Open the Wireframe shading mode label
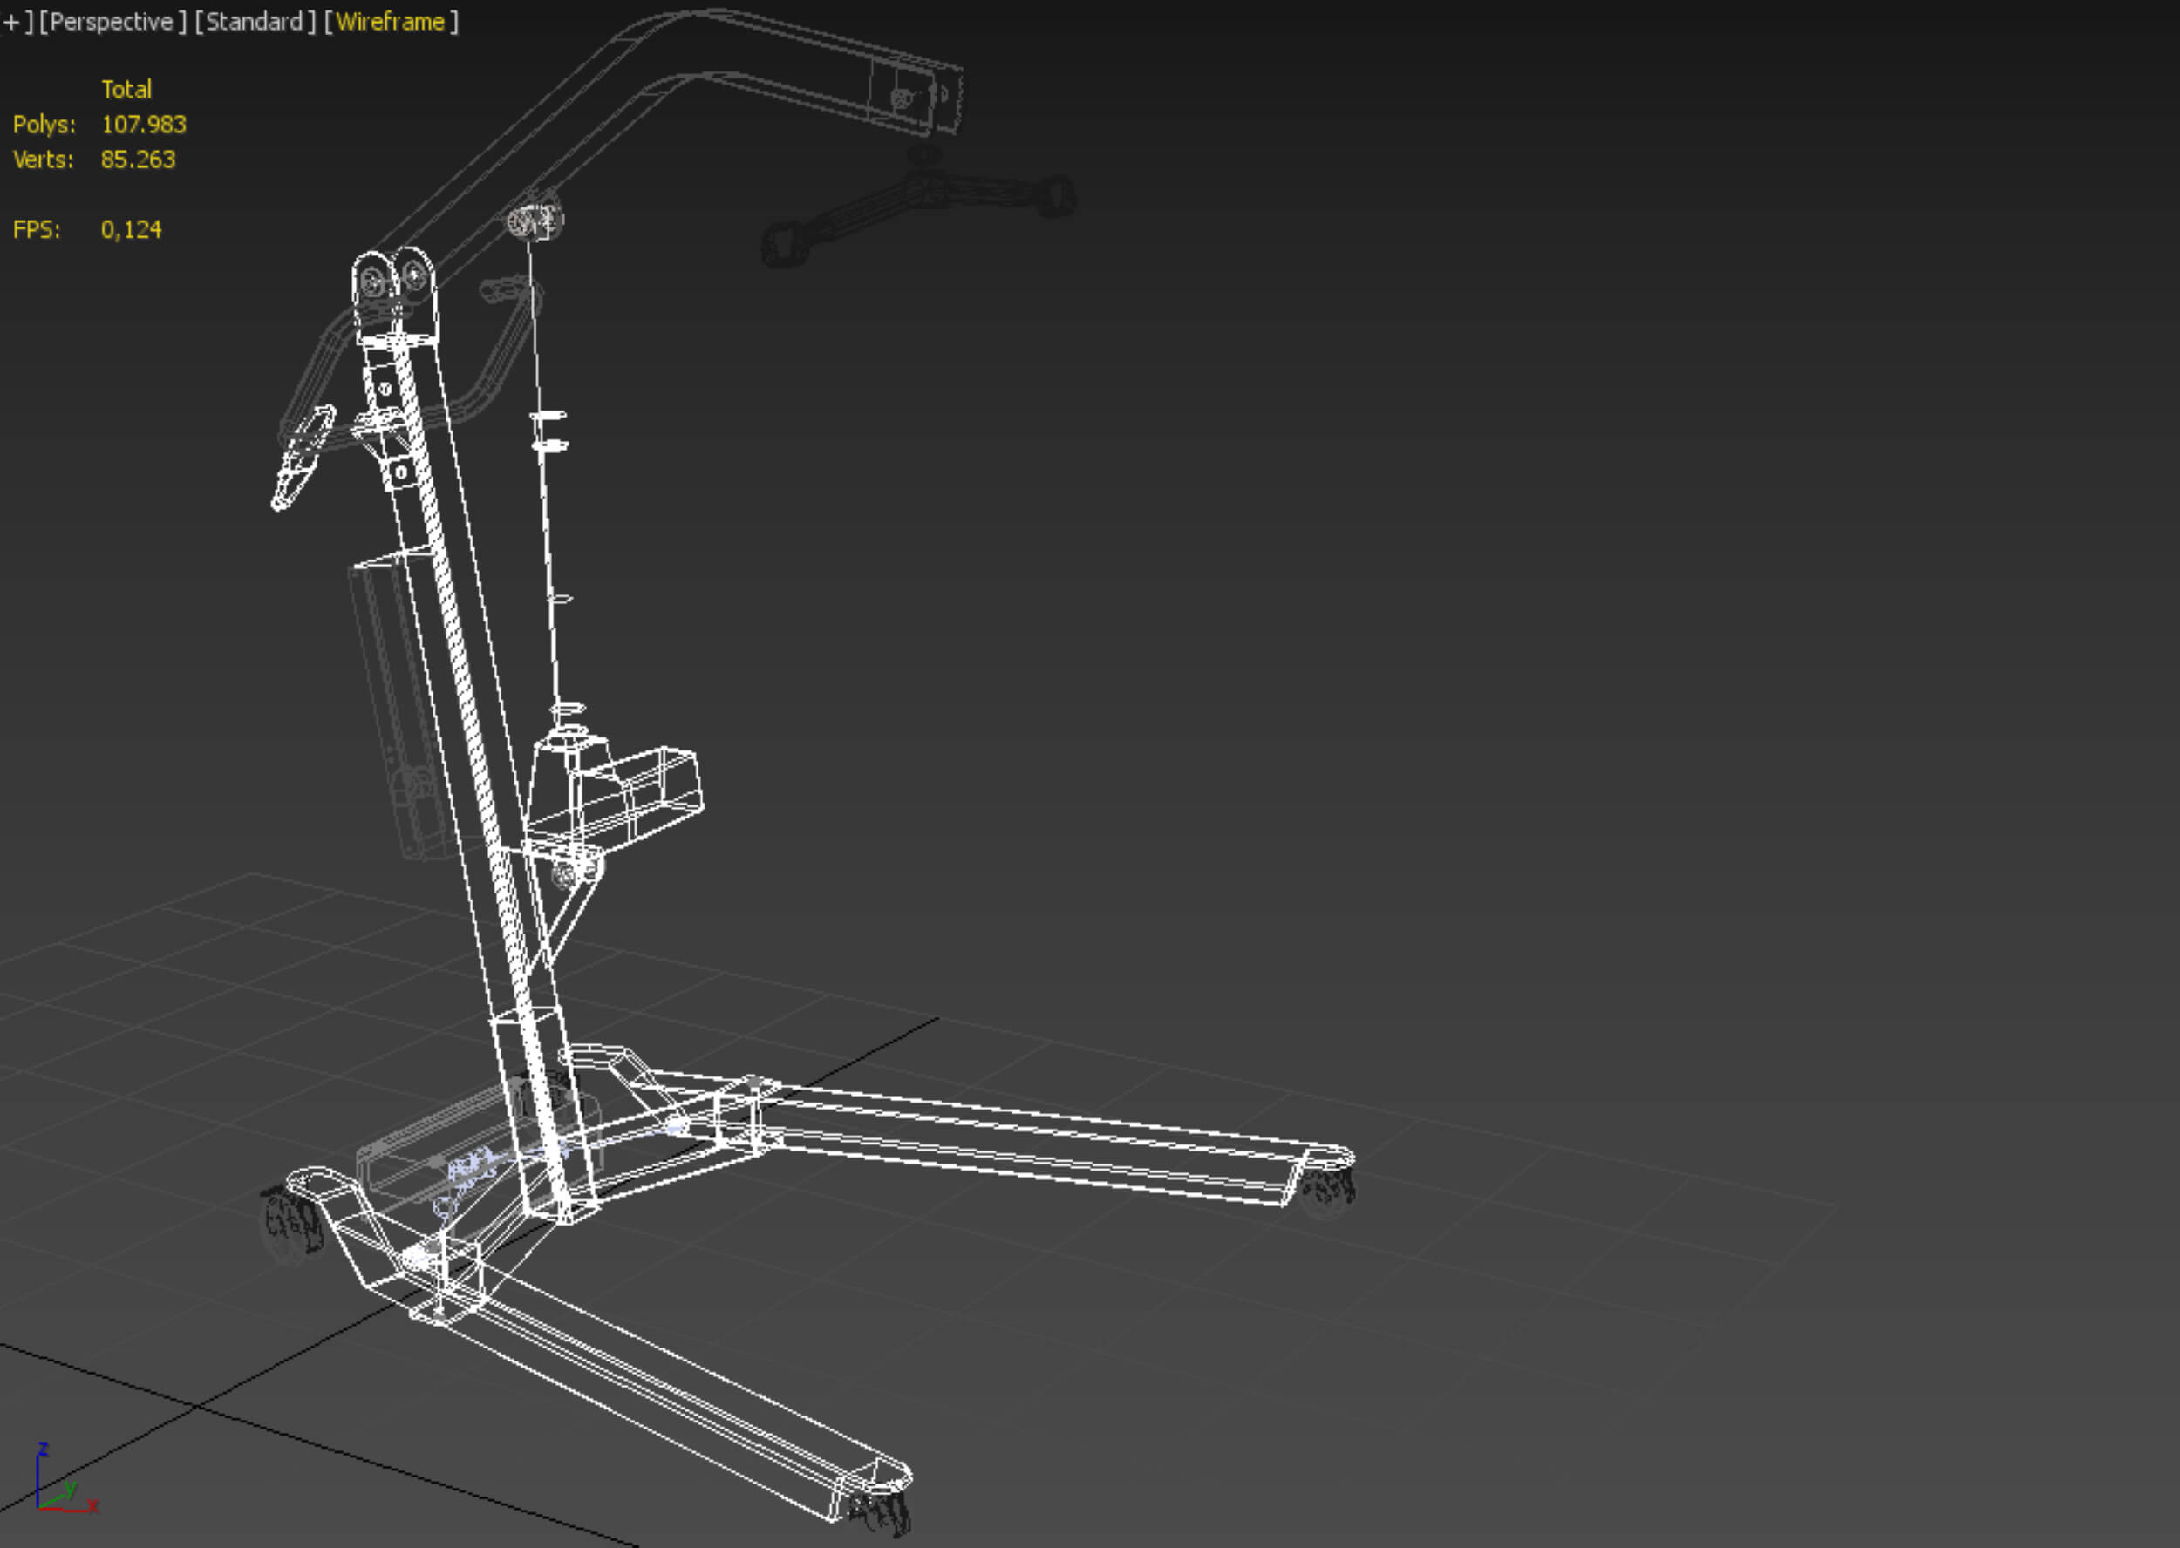The height and width of the screenshot is (1548, 2180). pos(390,22)
